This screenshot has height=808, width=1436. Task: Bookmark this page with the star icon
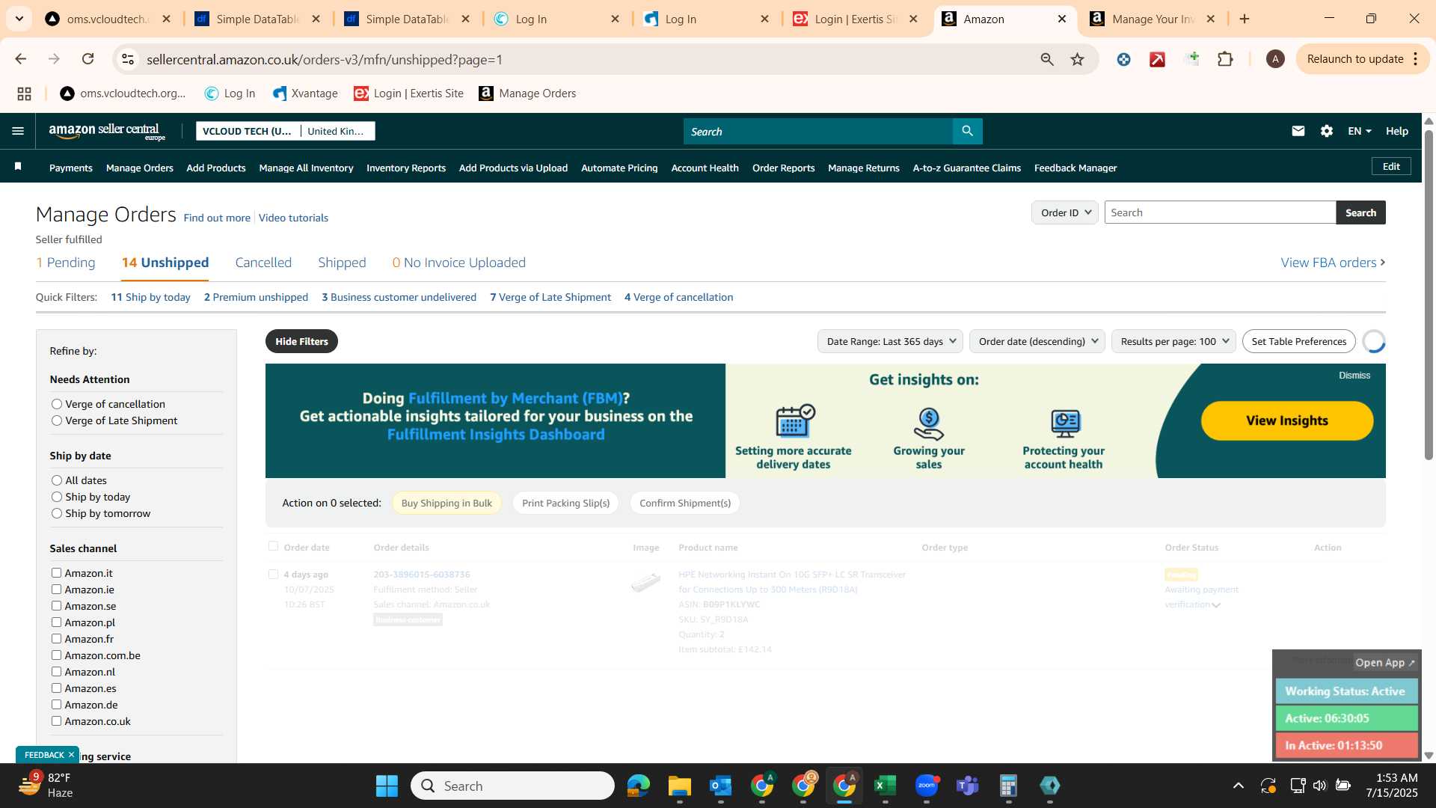tap(1077, 59)
